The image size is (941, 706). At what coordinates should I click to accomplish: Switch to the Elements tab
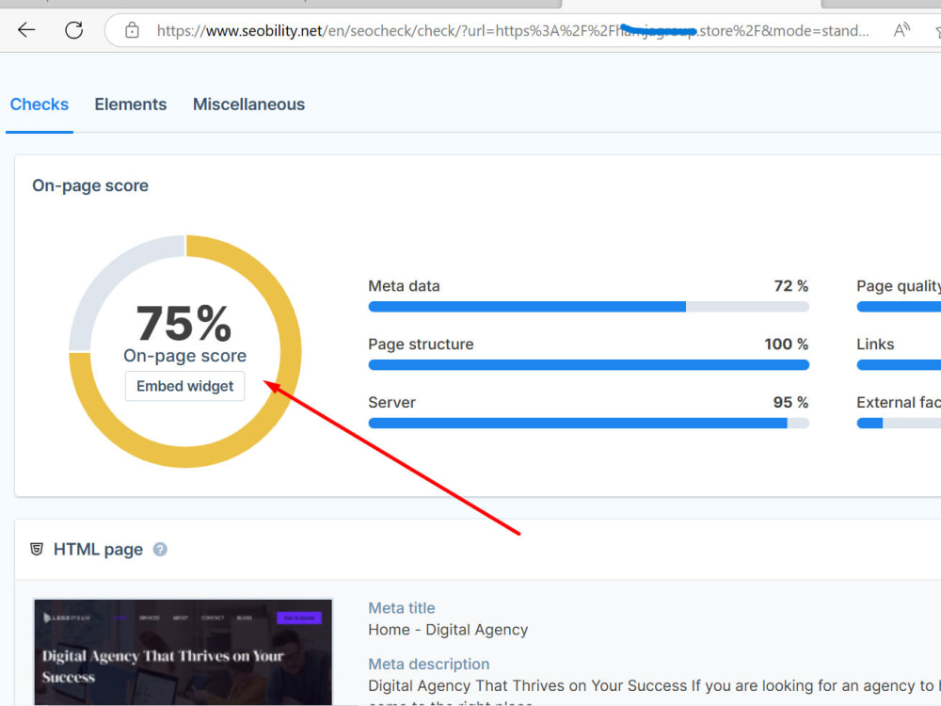pos(130,104)
